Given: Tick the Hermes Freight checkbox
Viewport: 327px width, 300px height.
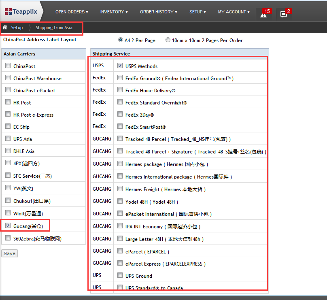Looking at the screenshot, I should 120,189.
